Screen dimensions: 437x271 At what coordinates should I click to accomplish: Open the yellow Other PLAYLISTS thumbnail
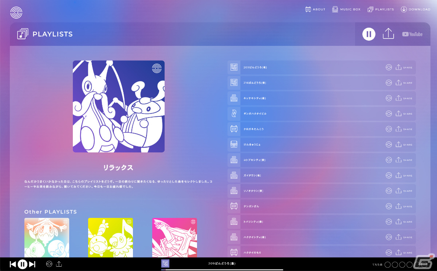coord(110,238)
